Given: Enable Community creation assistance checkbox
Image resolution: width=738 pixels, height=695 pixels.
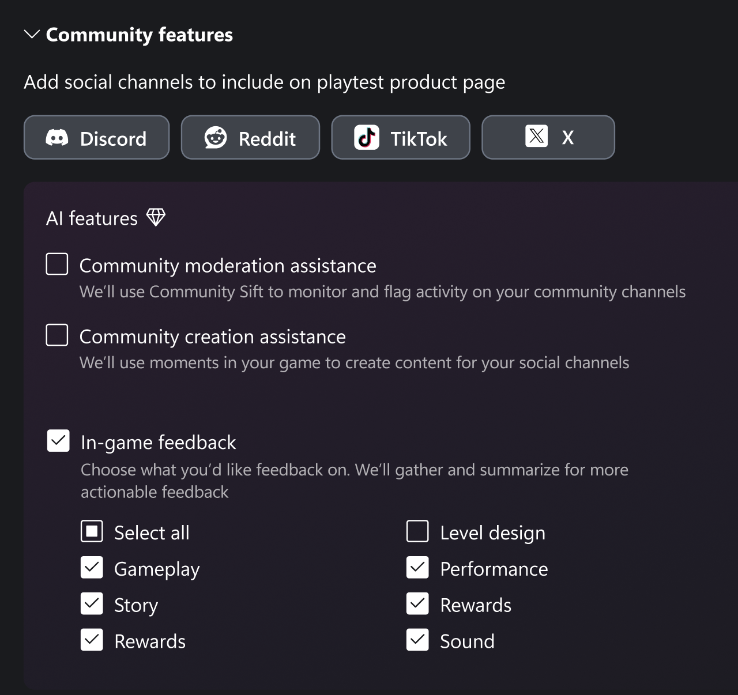Looking at the screenshot, I should coord(57,335).
